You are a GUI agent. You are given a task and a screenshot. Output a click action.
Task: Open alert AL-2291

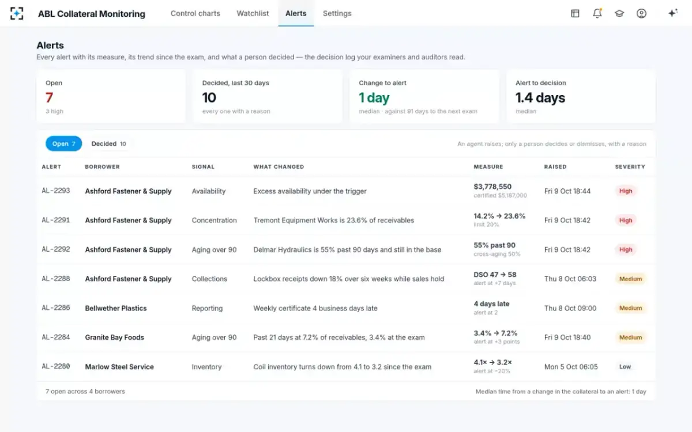pyautogui.click(x=56, y=220)
